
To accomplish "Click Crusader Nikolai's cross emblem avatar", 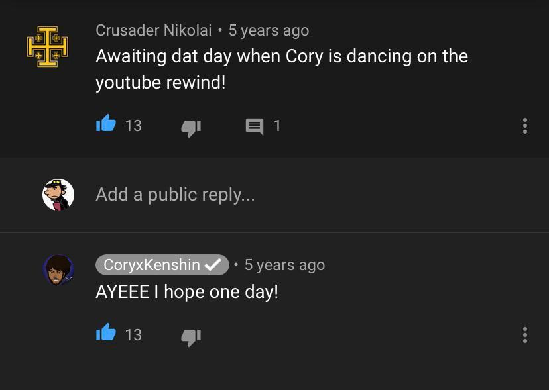I will (x=48, y=46).
